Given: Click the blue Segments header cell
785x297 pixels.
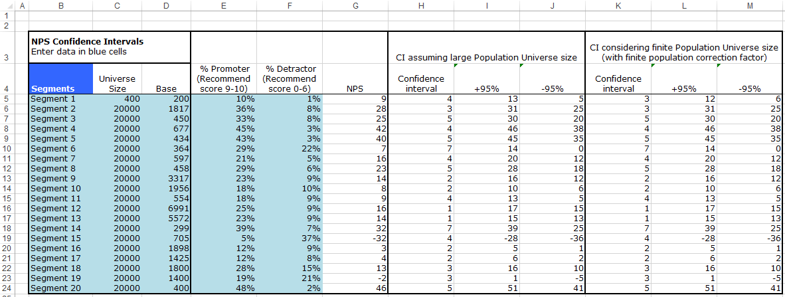Looking at the screenshot, I should coord(60,79).
